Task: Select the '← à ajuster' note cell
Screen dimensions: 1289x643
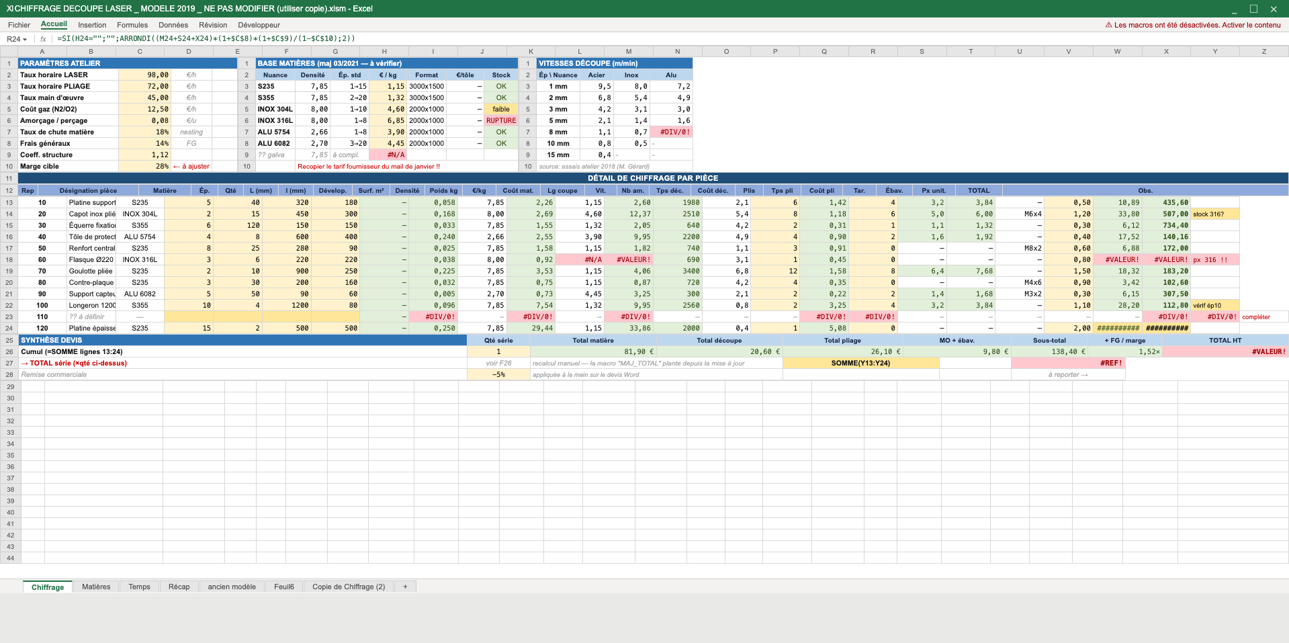Action: coord(191,167)
